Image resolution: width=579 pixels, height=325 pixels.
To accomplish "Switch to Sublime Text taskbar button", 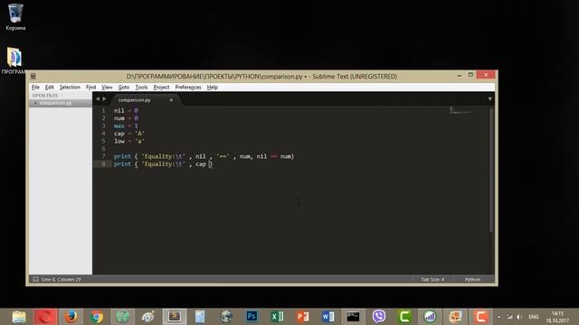I will [x=175, y=317].
